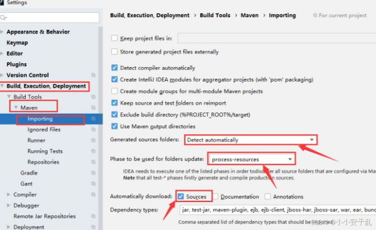Expand the Editor section arrow
This screenshot has width=376, height=230.
2,53
